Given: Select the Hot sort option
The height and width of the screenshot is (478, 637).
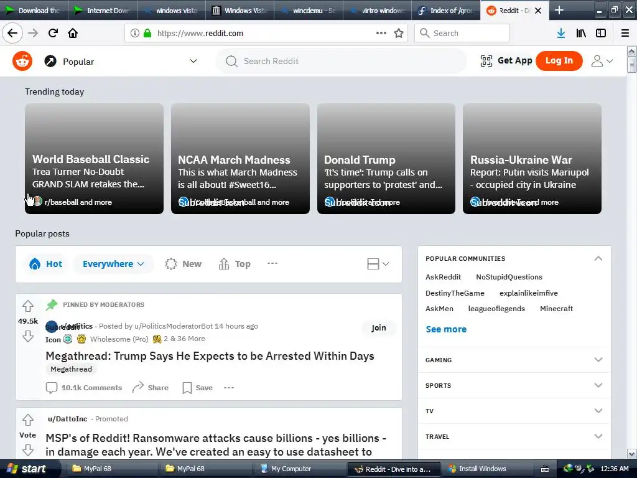Looking at the screenshot, I should point(46,264).
